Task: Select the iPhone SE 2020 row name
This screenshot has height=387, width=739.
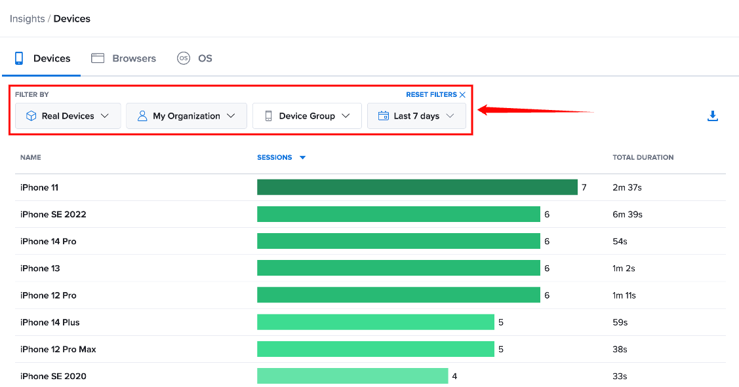Action: coord(53,376)
